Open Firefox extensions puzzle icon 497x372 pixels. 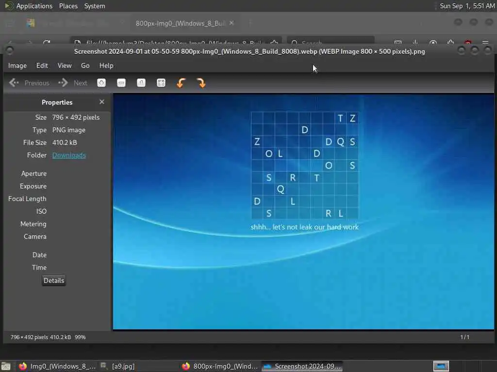[450, 43]
